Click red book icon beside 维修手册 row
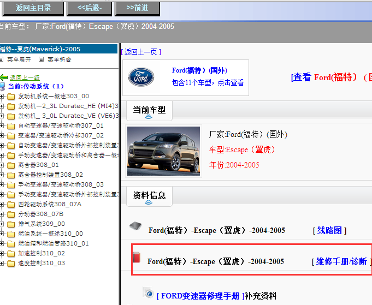The image size is (372, 305). point(137,258)
